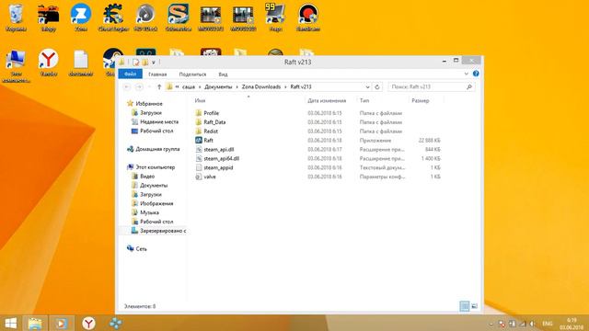Click Документы in the address breadcrumb
This screenshot has width=589, height=331.
pyautogui.click(x=218, y=86)
